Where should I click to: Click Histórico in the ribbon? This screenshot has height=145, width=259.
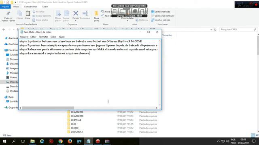(x=142, y=20)
